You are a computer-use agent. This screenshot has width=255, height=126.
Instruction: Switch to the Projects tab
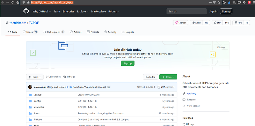(x=93, y=32)
